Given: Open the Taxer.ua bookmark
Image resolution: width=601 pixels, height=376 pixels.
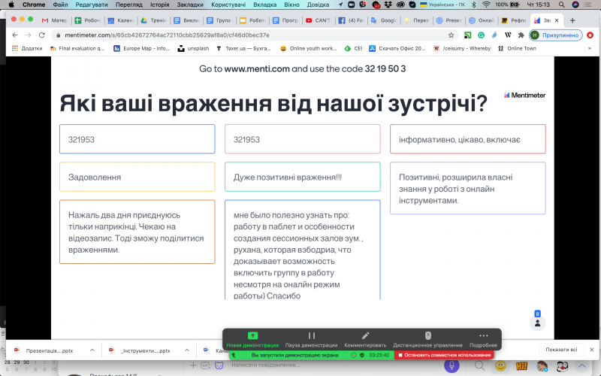Looking at the screenshot, I should click(x=243, y=48).
